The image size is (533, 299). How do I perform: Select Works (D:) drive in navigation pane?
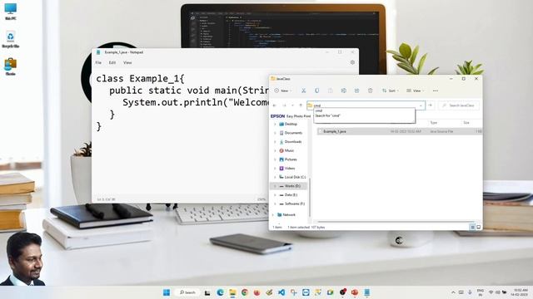289,186
